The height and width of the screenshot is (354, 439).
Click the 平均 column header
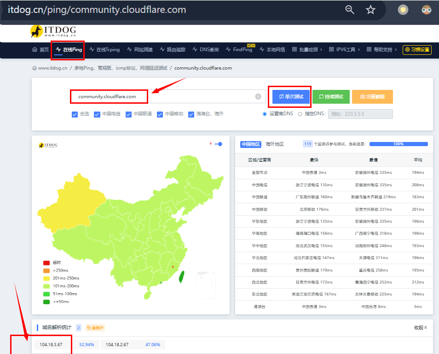pyautogui.click(x=418, y=160)
